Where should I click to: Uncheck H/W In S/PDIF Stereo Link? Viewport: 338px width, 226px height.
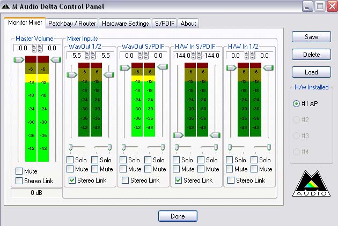pyautogui.click(x=178, y=180)
